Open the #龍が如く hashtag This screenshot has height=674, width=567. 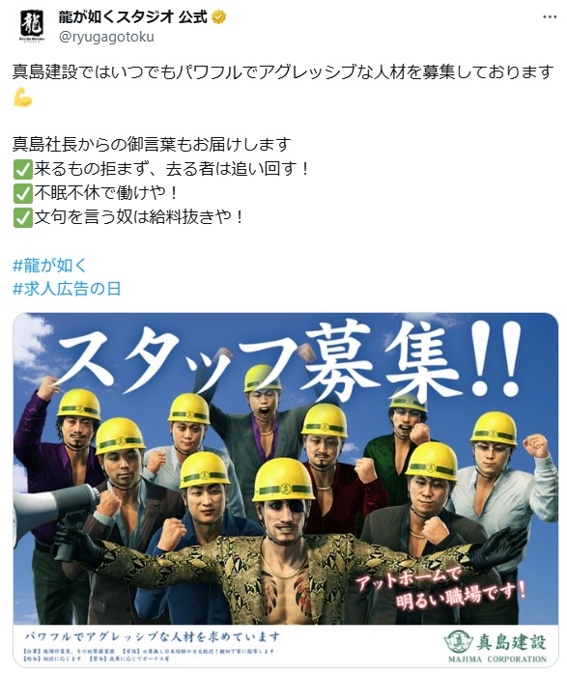coord(49,266)
